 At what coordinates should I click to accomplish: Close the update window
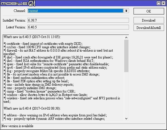[x=163, y=3]
